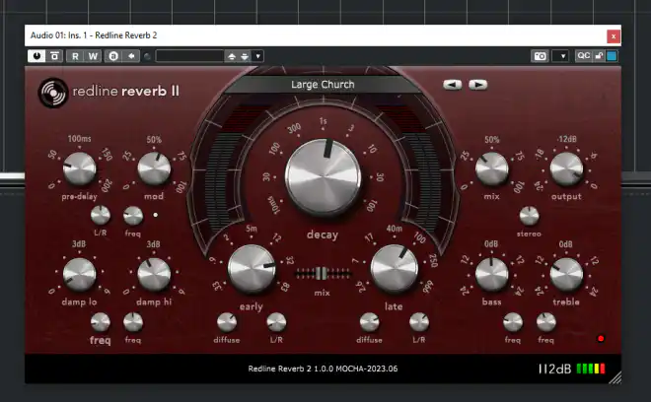Viewport: 651px width, 402px height.
Task: Click the window resize grip corner
Action: [615, 377]
